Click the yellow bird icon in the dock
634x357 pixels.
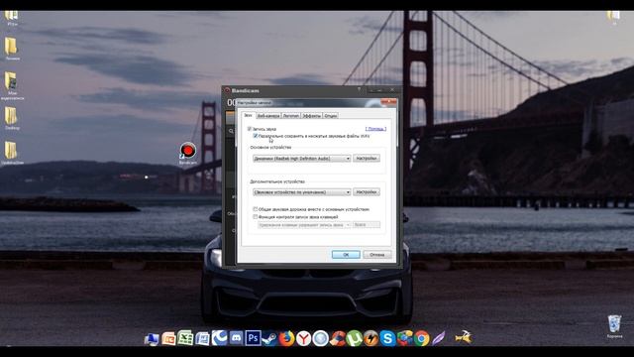coord(464,337)
